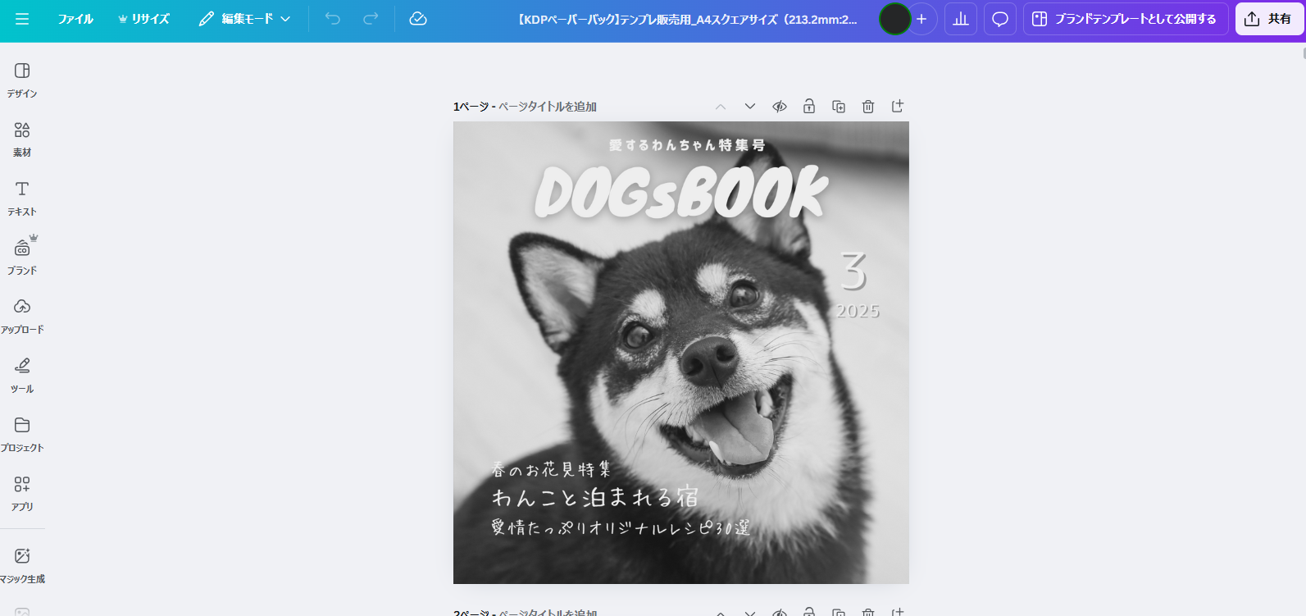Select the 2025 year text
Image resolution: width=1306 pixels, height=616 pixels.
[858, 311]
